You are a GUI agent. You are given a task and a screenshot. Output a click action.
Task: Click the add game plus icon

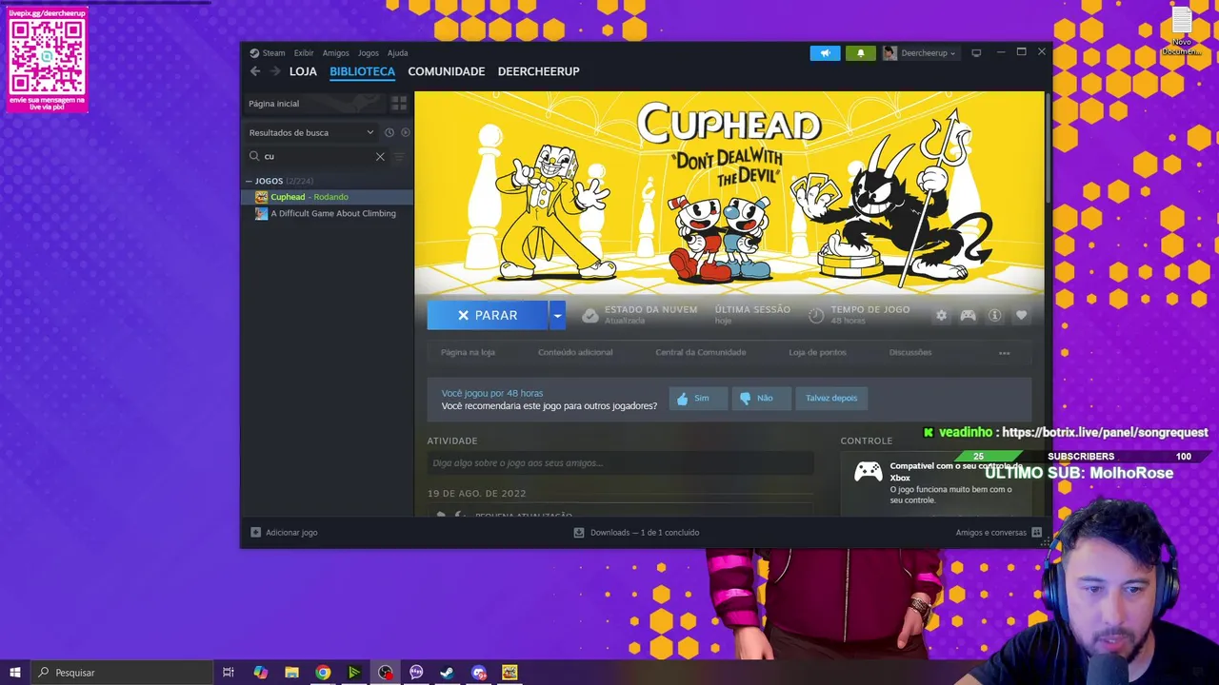[255, 532]
